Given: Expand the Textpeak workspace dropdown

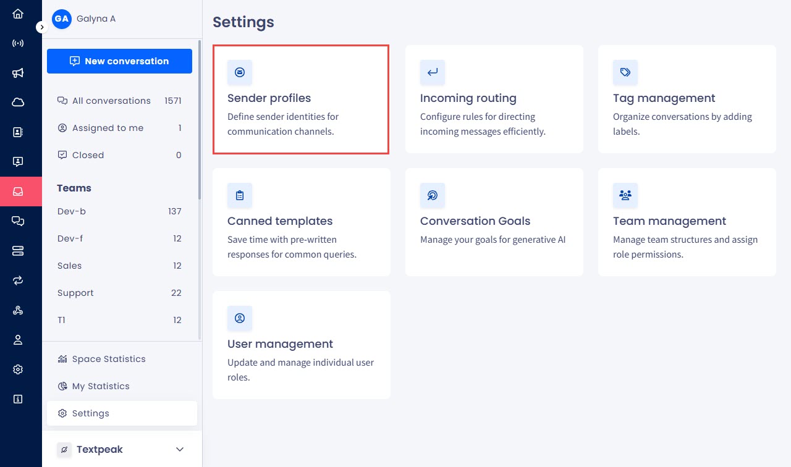Looking at the screenshot, I should click(180, 450).
